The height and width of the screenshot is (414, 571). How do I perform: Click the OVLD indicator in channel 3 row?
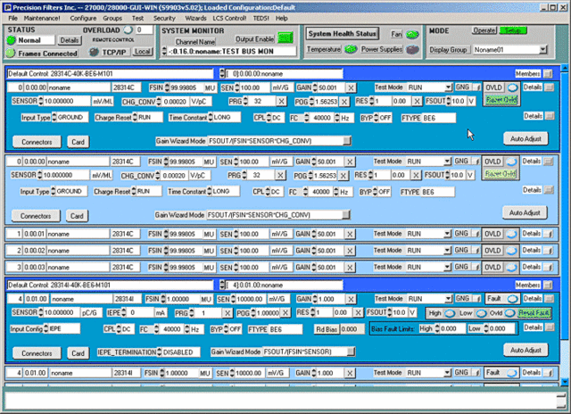coord(511,268)
